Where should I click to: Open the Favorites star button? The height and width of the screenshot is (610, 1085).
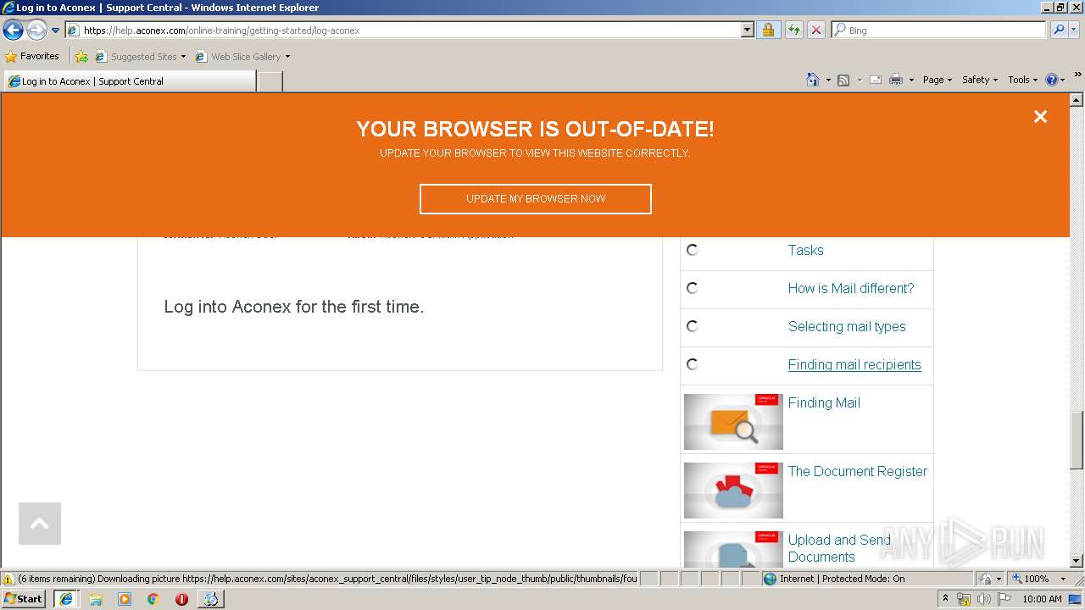tap(31, 57)
